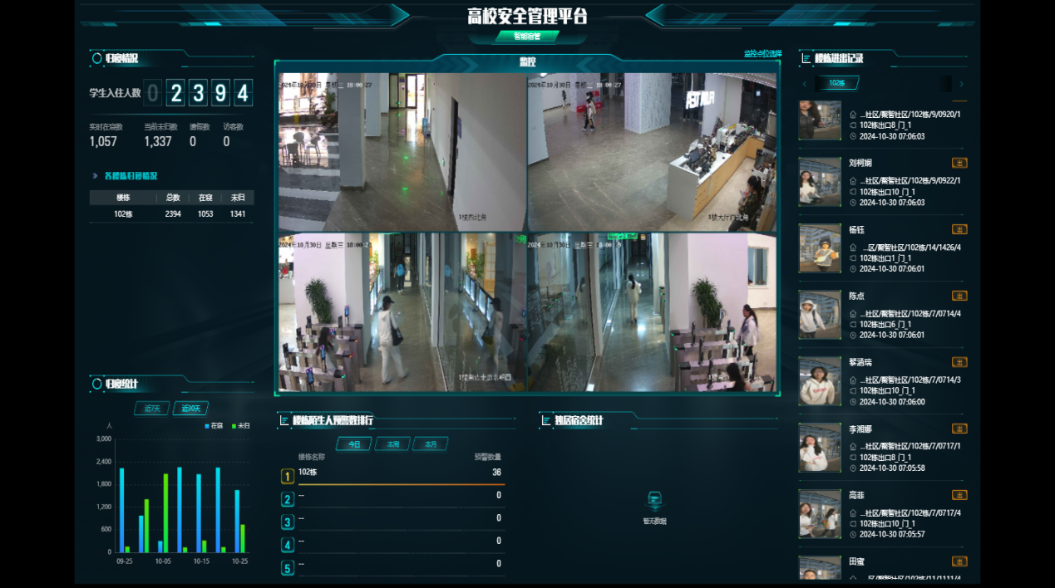
Task: Open 高菲 face snapshot thumbnail
Action: [x=820, y=514]
